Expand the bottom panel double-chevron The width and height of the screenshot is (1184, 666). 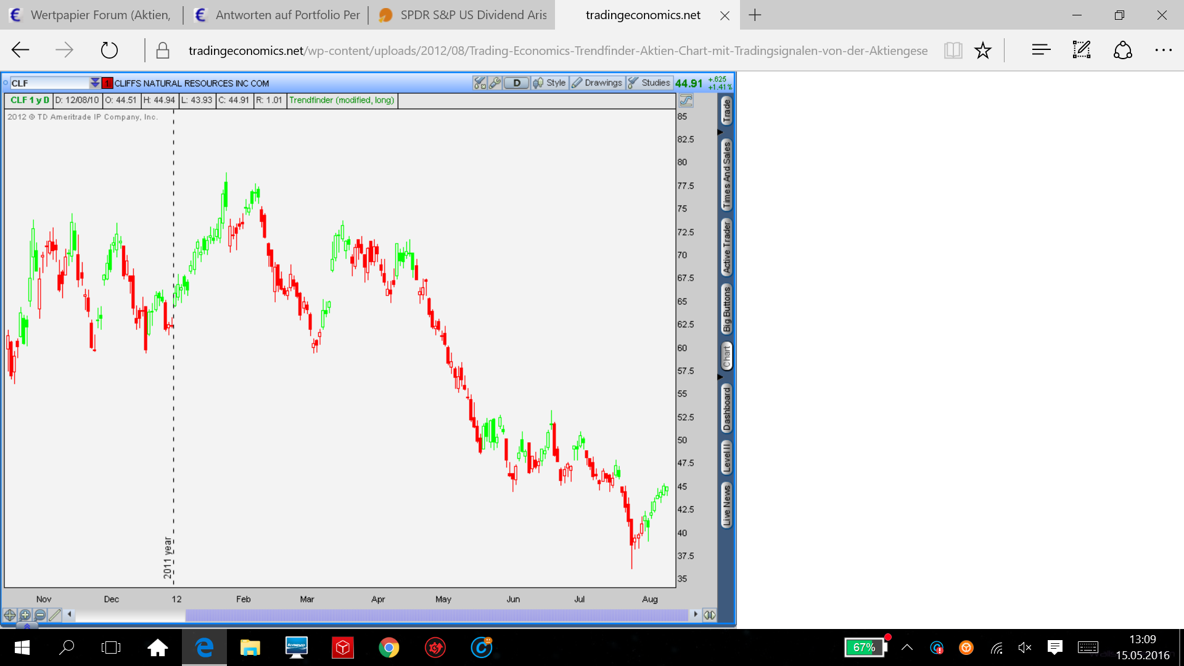click(x=27, y=625)
